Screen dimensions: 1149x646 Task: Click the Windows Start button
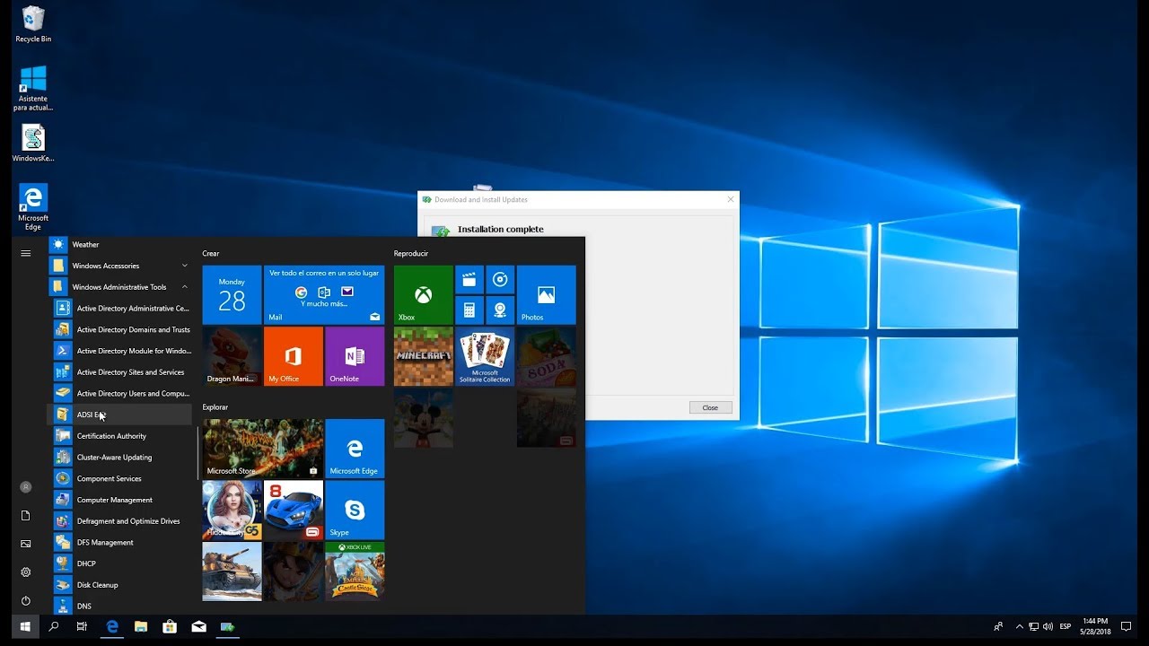click(x=25, y=627)
